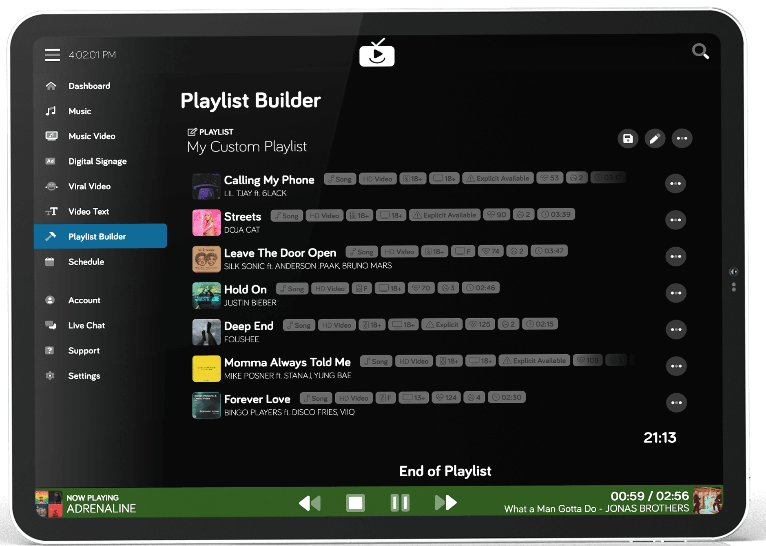Stop the current playback
This screenshot has width=766, height=546.
click(355, 503)
